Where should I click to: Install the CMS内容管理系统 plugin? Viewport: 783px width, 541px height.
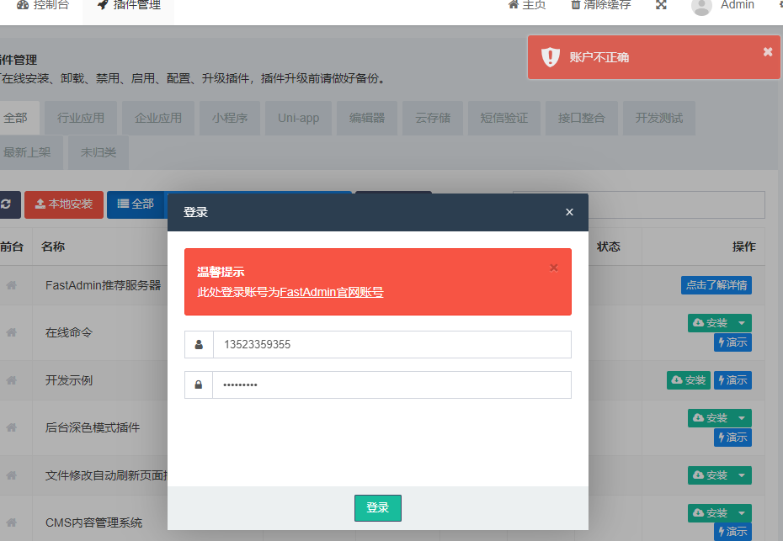pos(710,513)
